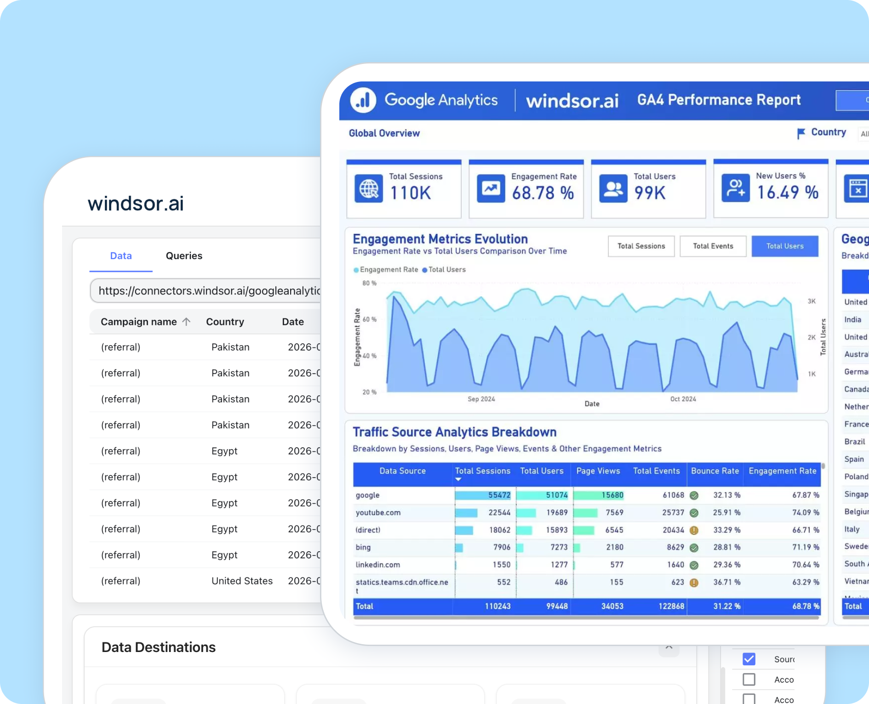Click the green check icon beside google's bounce rate
This screenshot has height=704, width=869.
click(x=694, y=496)
